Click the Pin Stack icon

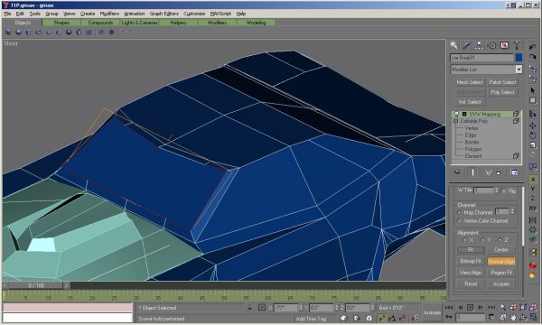tap(457, 172)
